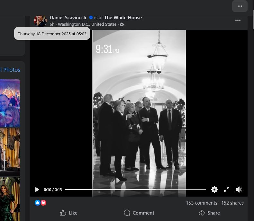Screen dimensions: 254x221
Task: Share the post
Action: point(209,213)
